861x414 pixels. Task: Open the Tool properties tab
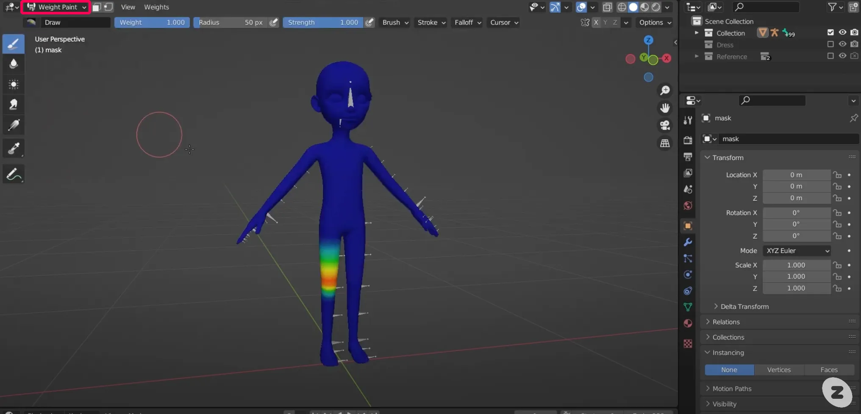pos(688,120)
